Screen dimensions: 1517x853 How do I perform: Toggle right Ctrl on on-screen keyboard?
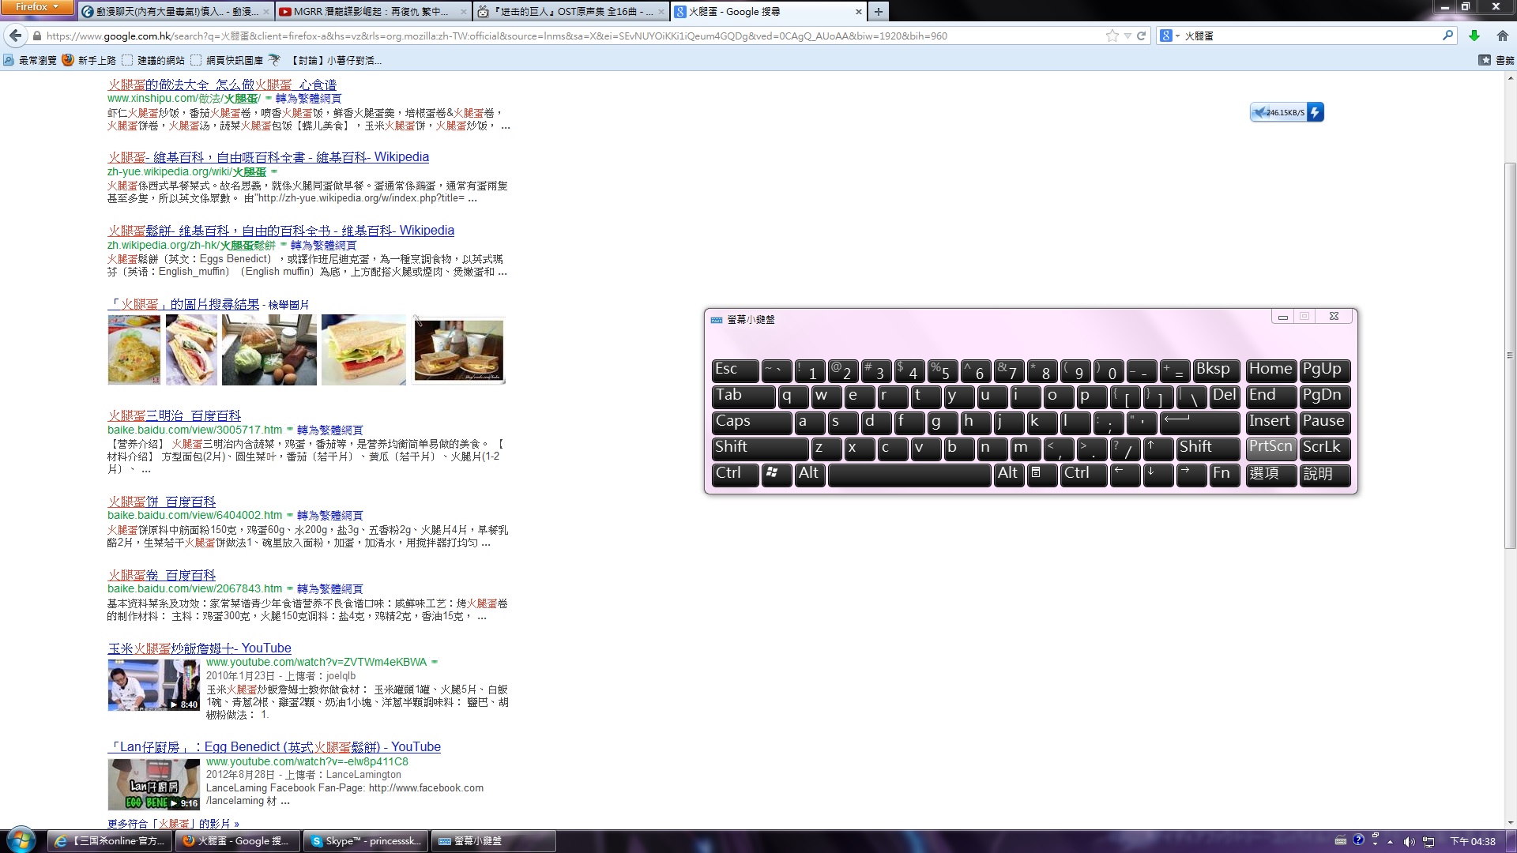[x=1083, y=474]
